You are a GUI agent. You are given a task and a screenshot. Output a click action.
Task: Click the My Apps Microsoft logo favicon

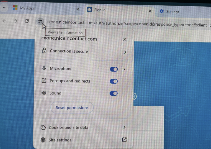15,8
